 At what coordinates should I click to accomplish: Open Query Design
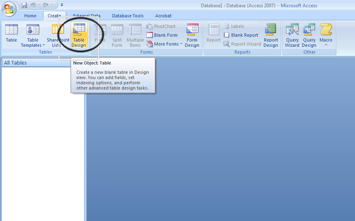point(309,35)
